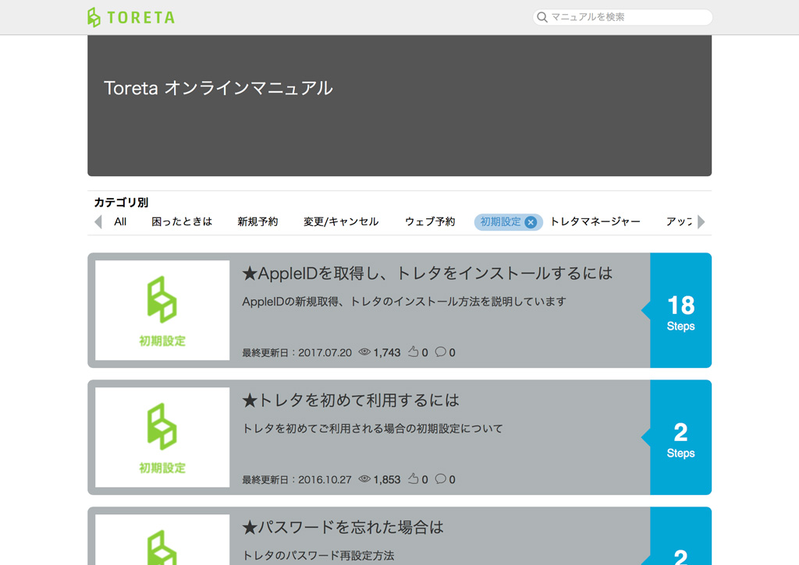Click the view count eye icon beside 1,853
This screenshot has height=565, width=799.
point(364,479)
